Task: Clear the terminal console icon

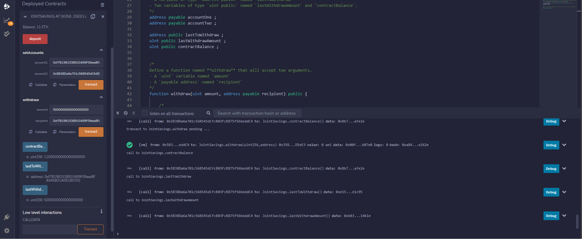Action: (126, 113)
